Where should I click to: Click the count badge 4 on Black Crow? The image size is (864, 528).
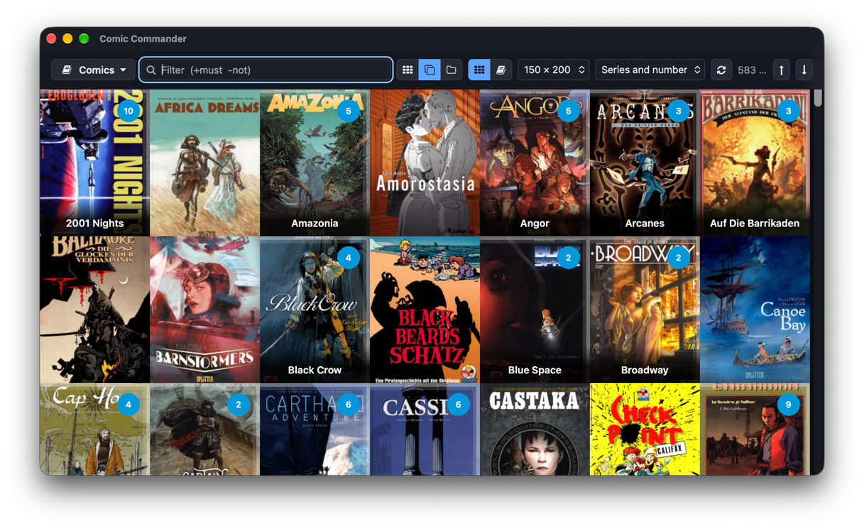click(x=348, y=258)
